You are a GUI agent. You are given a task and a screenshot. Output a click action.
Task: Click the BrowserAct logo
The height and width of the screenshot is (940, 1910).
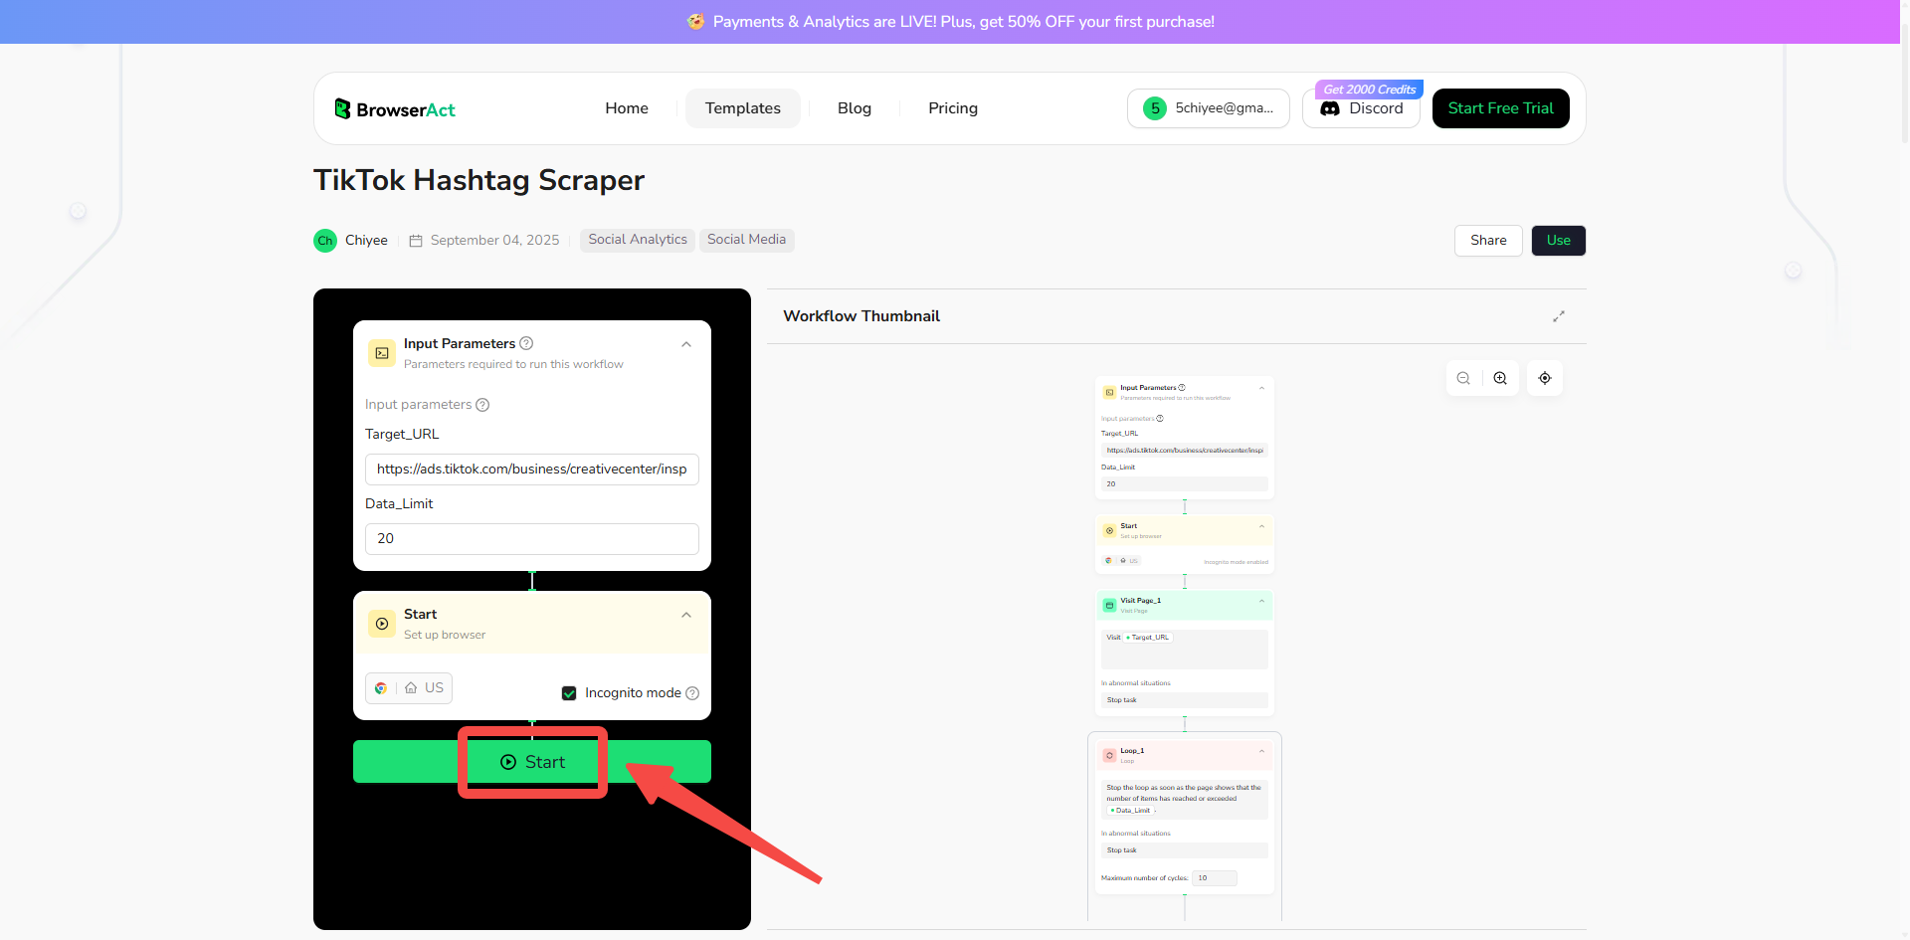(x=395, y=109)
